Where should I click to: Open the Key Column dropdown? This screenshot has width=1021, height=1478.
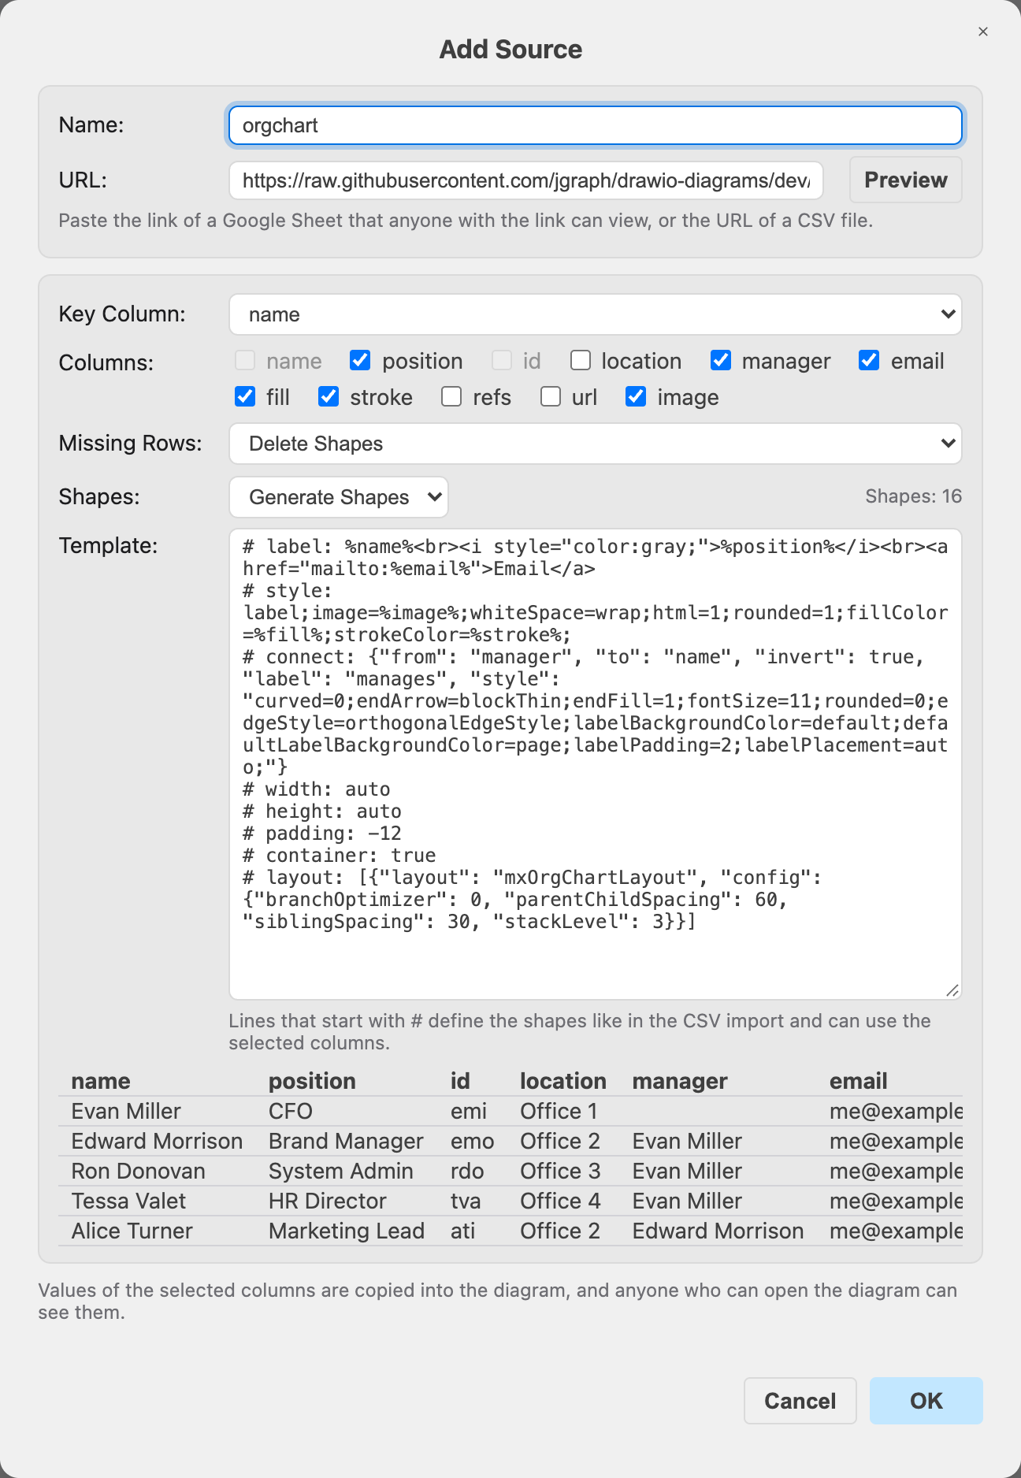pos(595,314)
